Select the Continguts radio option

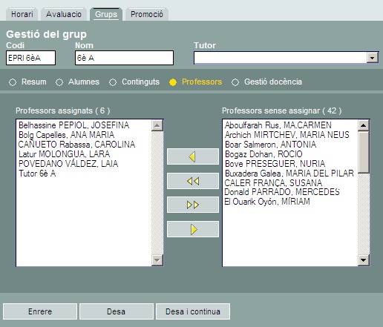click(113, 82)
